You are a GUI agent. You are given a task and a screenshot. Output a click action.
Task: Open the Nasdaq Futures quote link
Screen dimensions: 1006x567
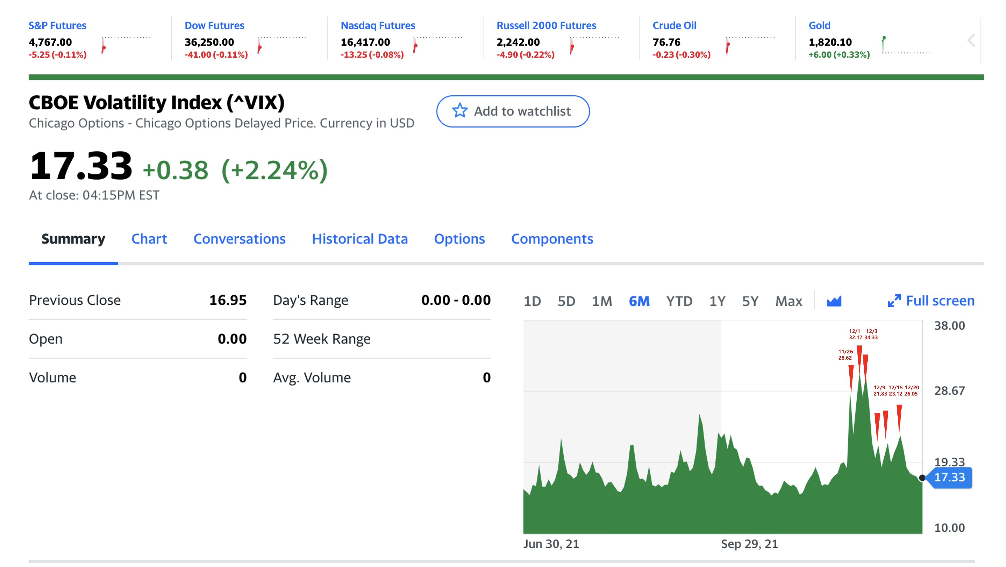click(x=378, y=25)
